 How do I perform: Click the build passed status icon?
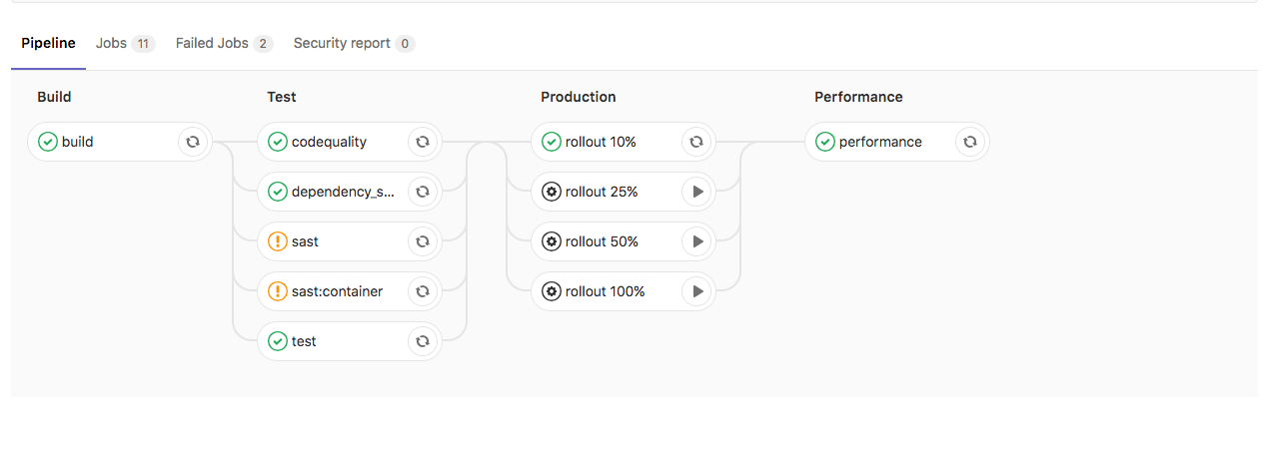(x=48, y=142)
